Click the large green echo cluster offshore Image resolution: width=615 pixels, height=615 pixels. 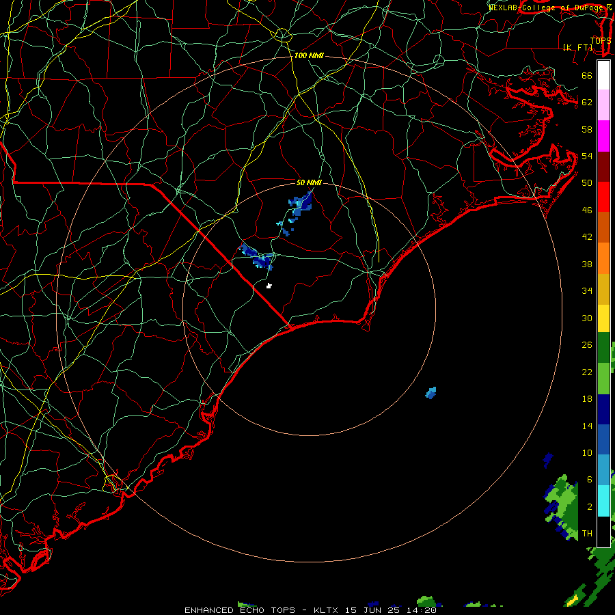pos(561,507)
